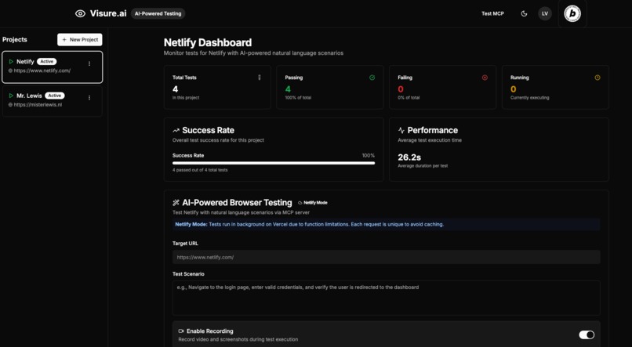
Task: Focus the Target URL input field
Action: (x=386, y=257)
